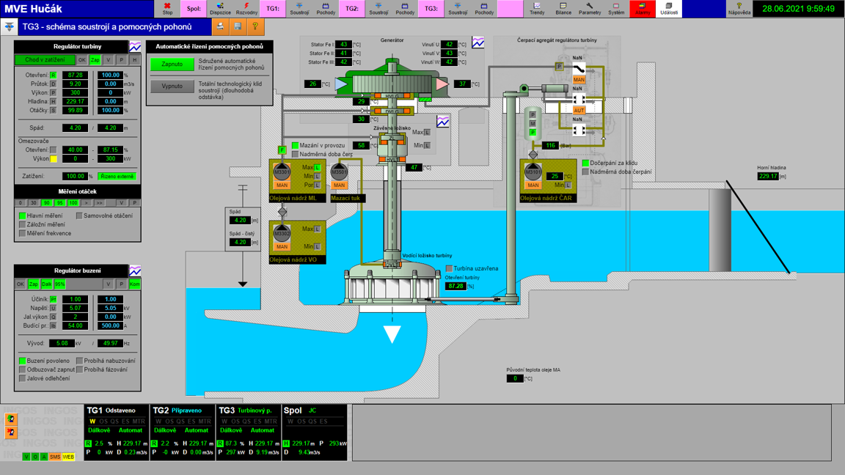The width and height of the screenshot is (845, 475).
Task: Open screen selector dropdown beside TG3 title
Action: [x=9, y=27]
